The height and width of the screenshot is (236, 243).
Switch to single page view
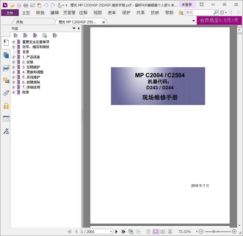[148, 232]
